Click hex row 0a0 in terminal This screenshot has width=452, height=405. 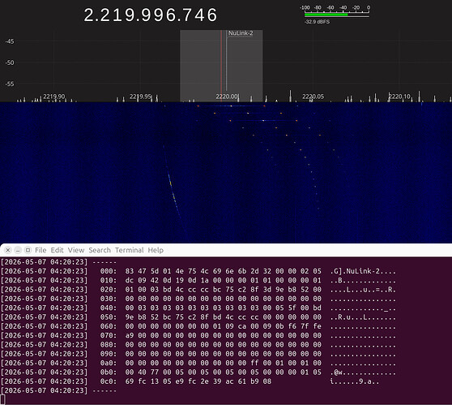tap(198, 363)
